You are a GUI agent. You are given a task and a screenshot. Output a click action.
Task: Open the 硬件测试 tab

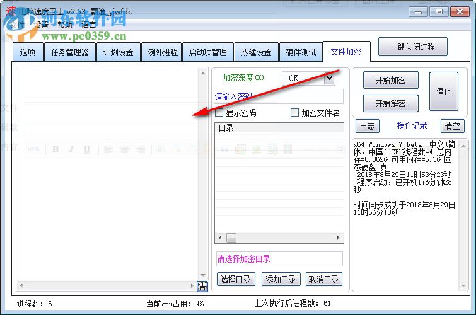click(x=301, y=52)
